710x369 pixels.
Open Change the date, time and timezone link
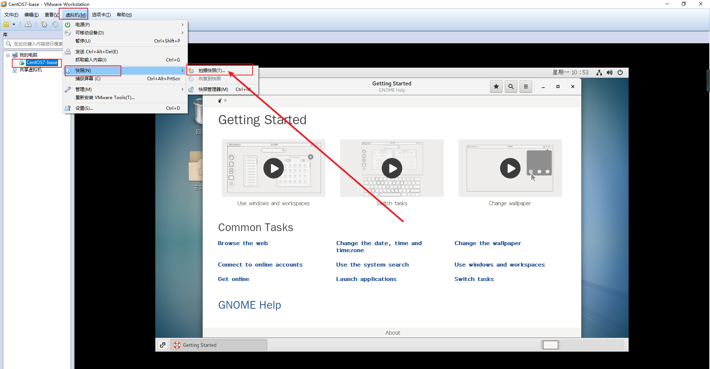tap(379, 247)
